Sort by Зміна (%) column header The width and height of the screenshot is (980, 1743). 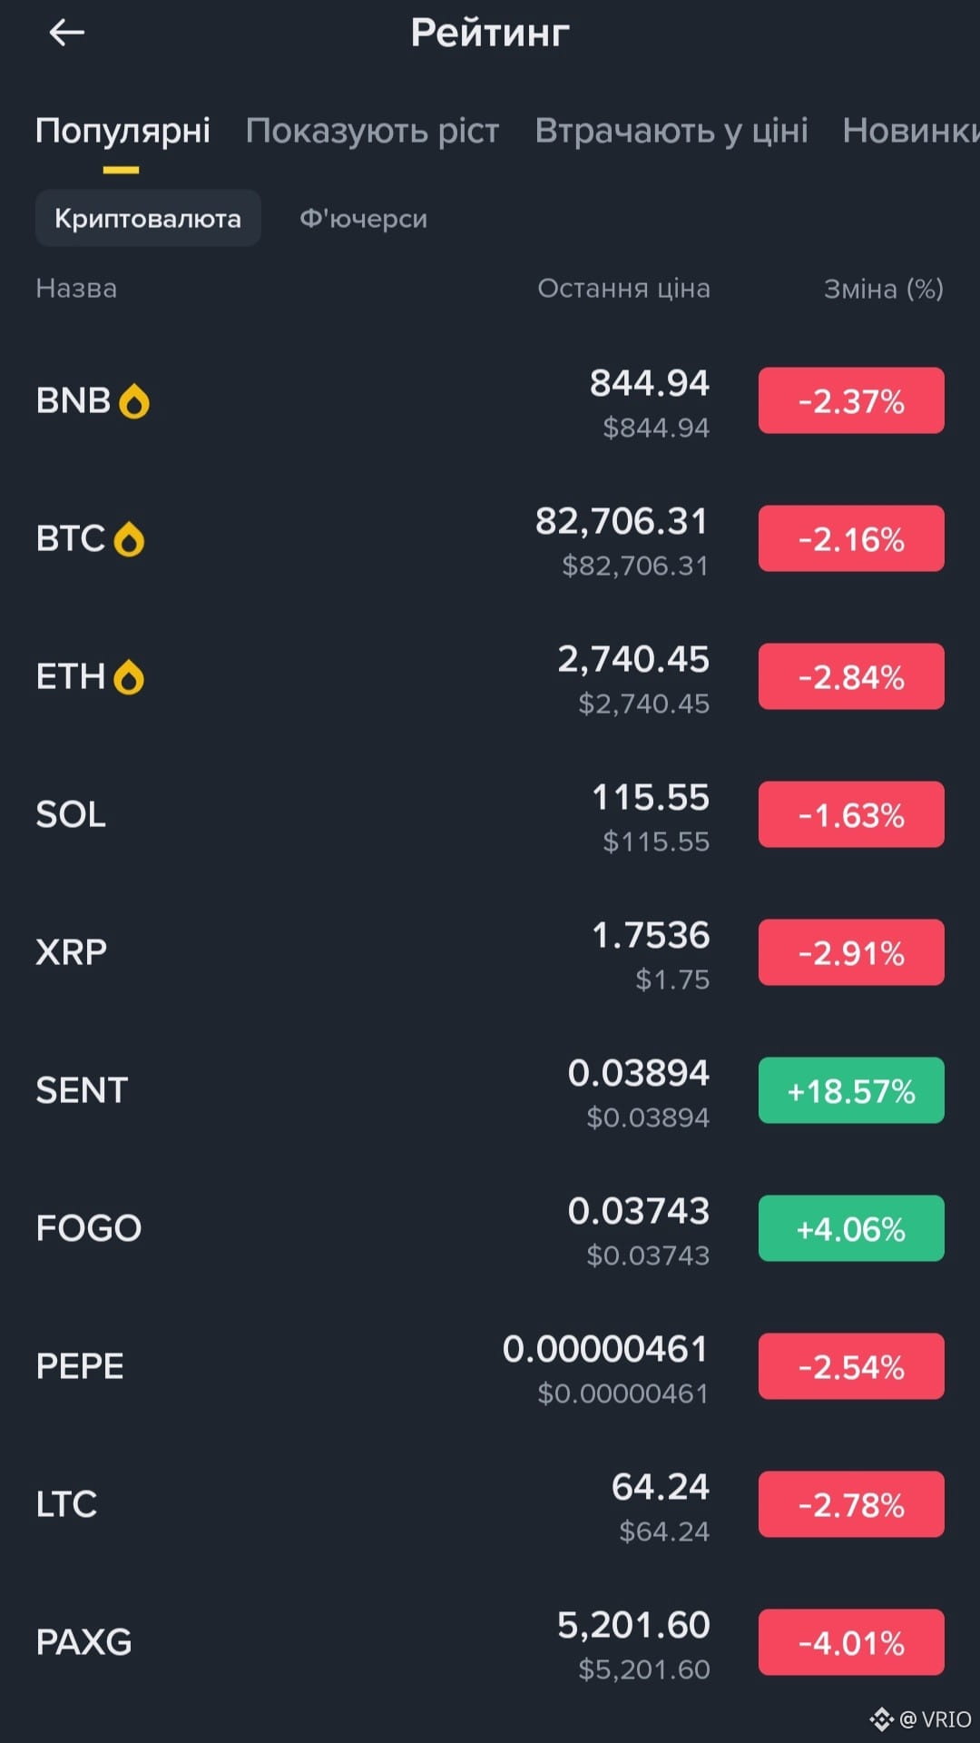[883, 289]
